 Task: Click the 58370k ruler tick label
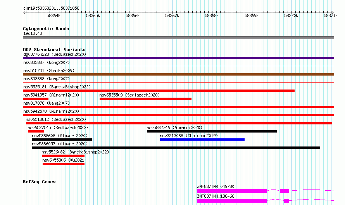point(291,16)
